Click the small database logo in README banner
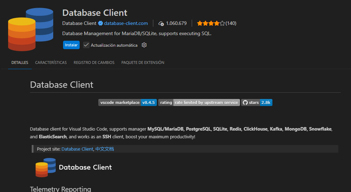Viewport: 351px width, 192px height. point(45,167)
